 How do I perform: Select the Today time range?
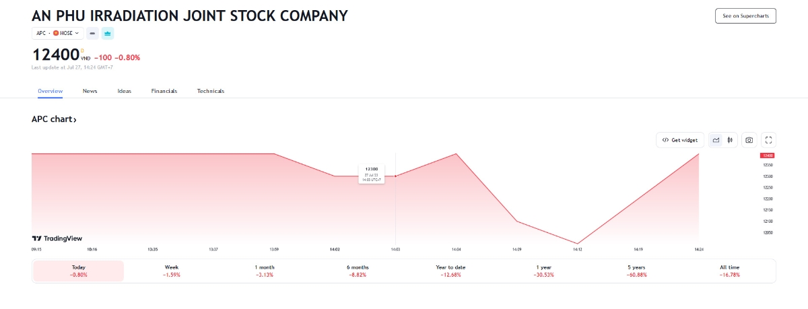79,271
